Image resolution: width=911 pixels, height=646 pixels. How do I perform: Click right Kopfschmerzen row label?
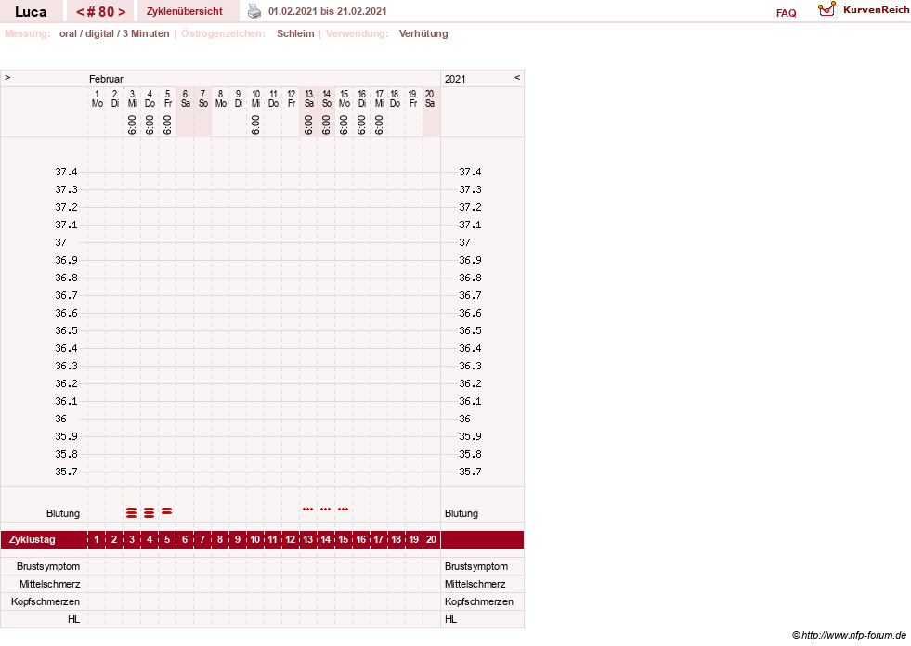479,601
